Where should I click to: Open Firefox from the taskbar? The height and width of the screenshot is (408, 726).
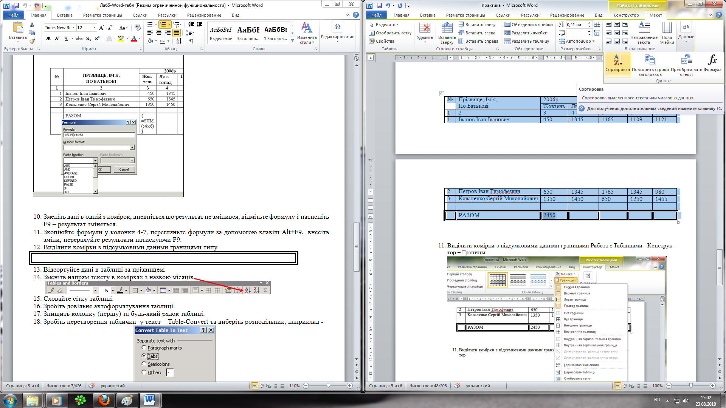[104, 400]
